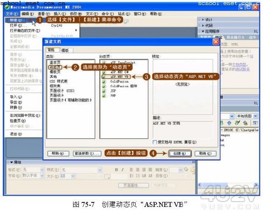Viewport: 263px width, 211px height.
Task: Click the expand/collapse Files panel icon
Action: click(x=255, y=123)
